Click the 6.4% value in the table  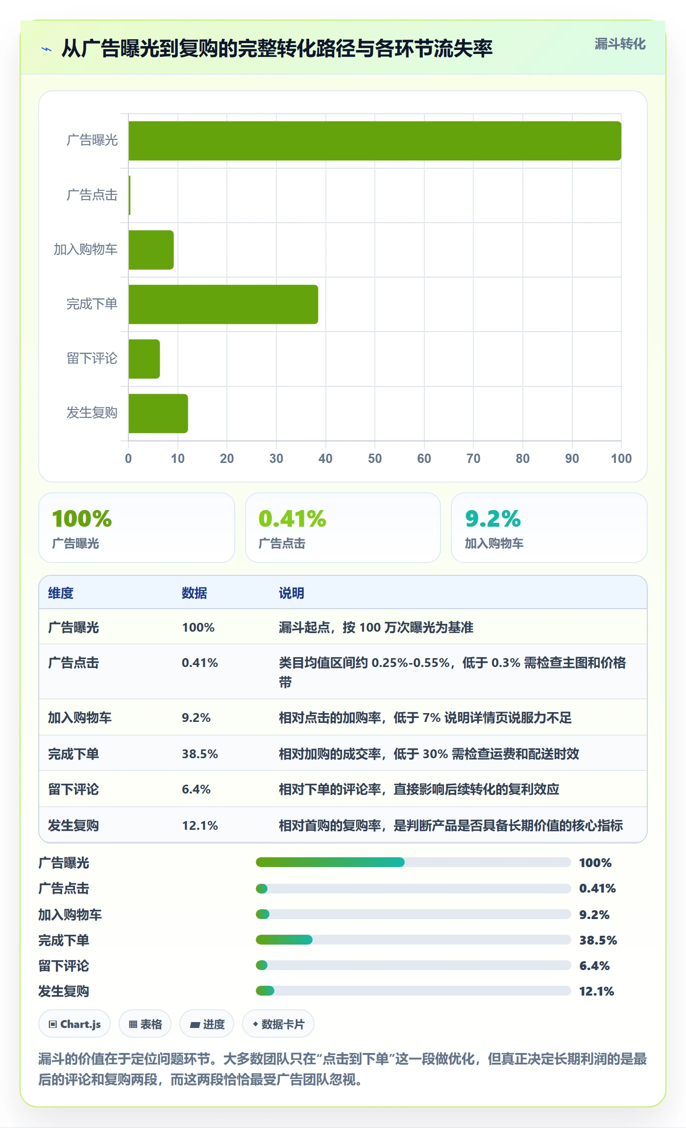point(196,789)
